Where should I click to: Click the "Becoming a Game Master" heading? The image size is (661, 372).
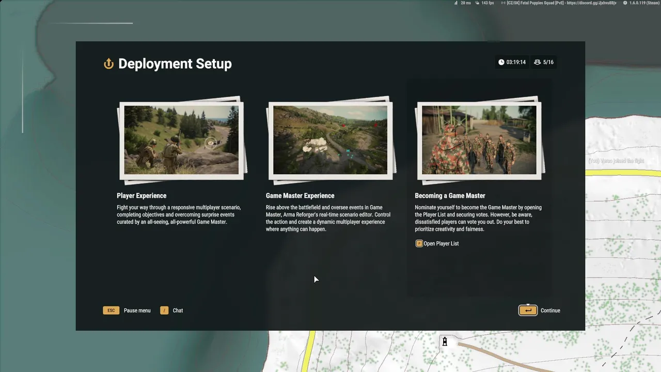[450, 196]
